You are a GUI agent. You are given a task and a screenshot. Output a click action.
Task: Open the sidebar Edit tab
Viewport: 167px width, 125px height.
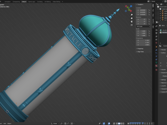[x=153, y=27]
